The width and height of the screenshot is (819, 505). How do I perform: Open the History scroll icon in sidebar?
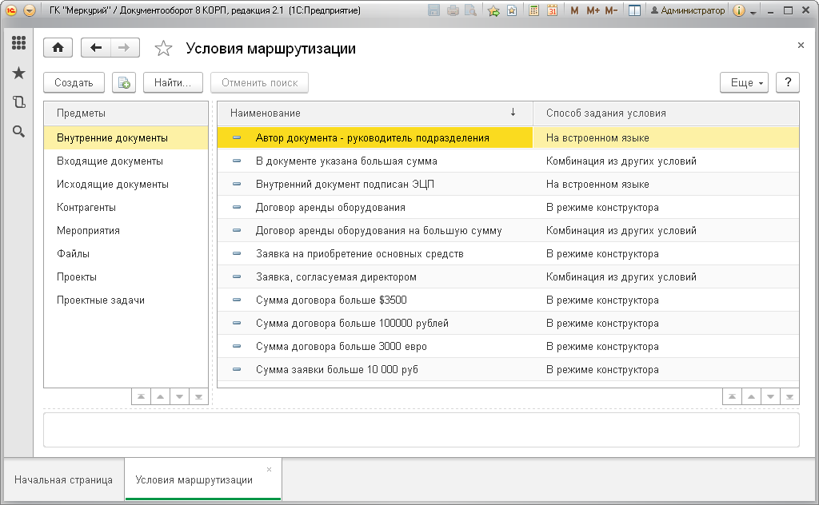19,101
